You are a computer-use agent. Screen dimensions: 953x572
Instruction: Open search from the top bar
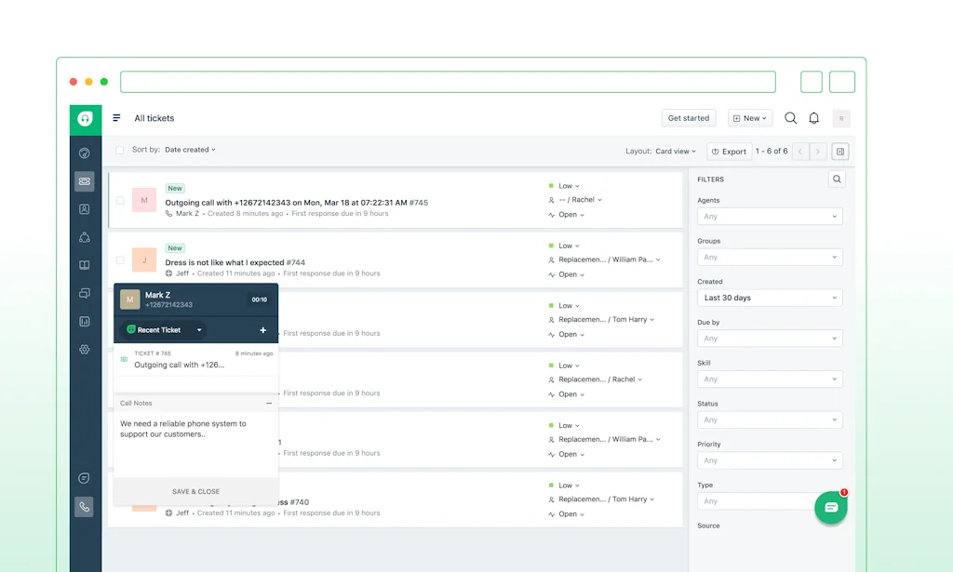(x=790, y=118)
